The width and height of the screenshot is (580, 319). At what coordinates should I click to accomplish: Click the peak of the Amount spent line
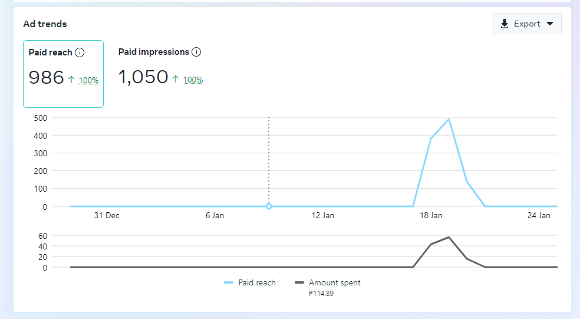pyautogui.click(x=449, y=237)
